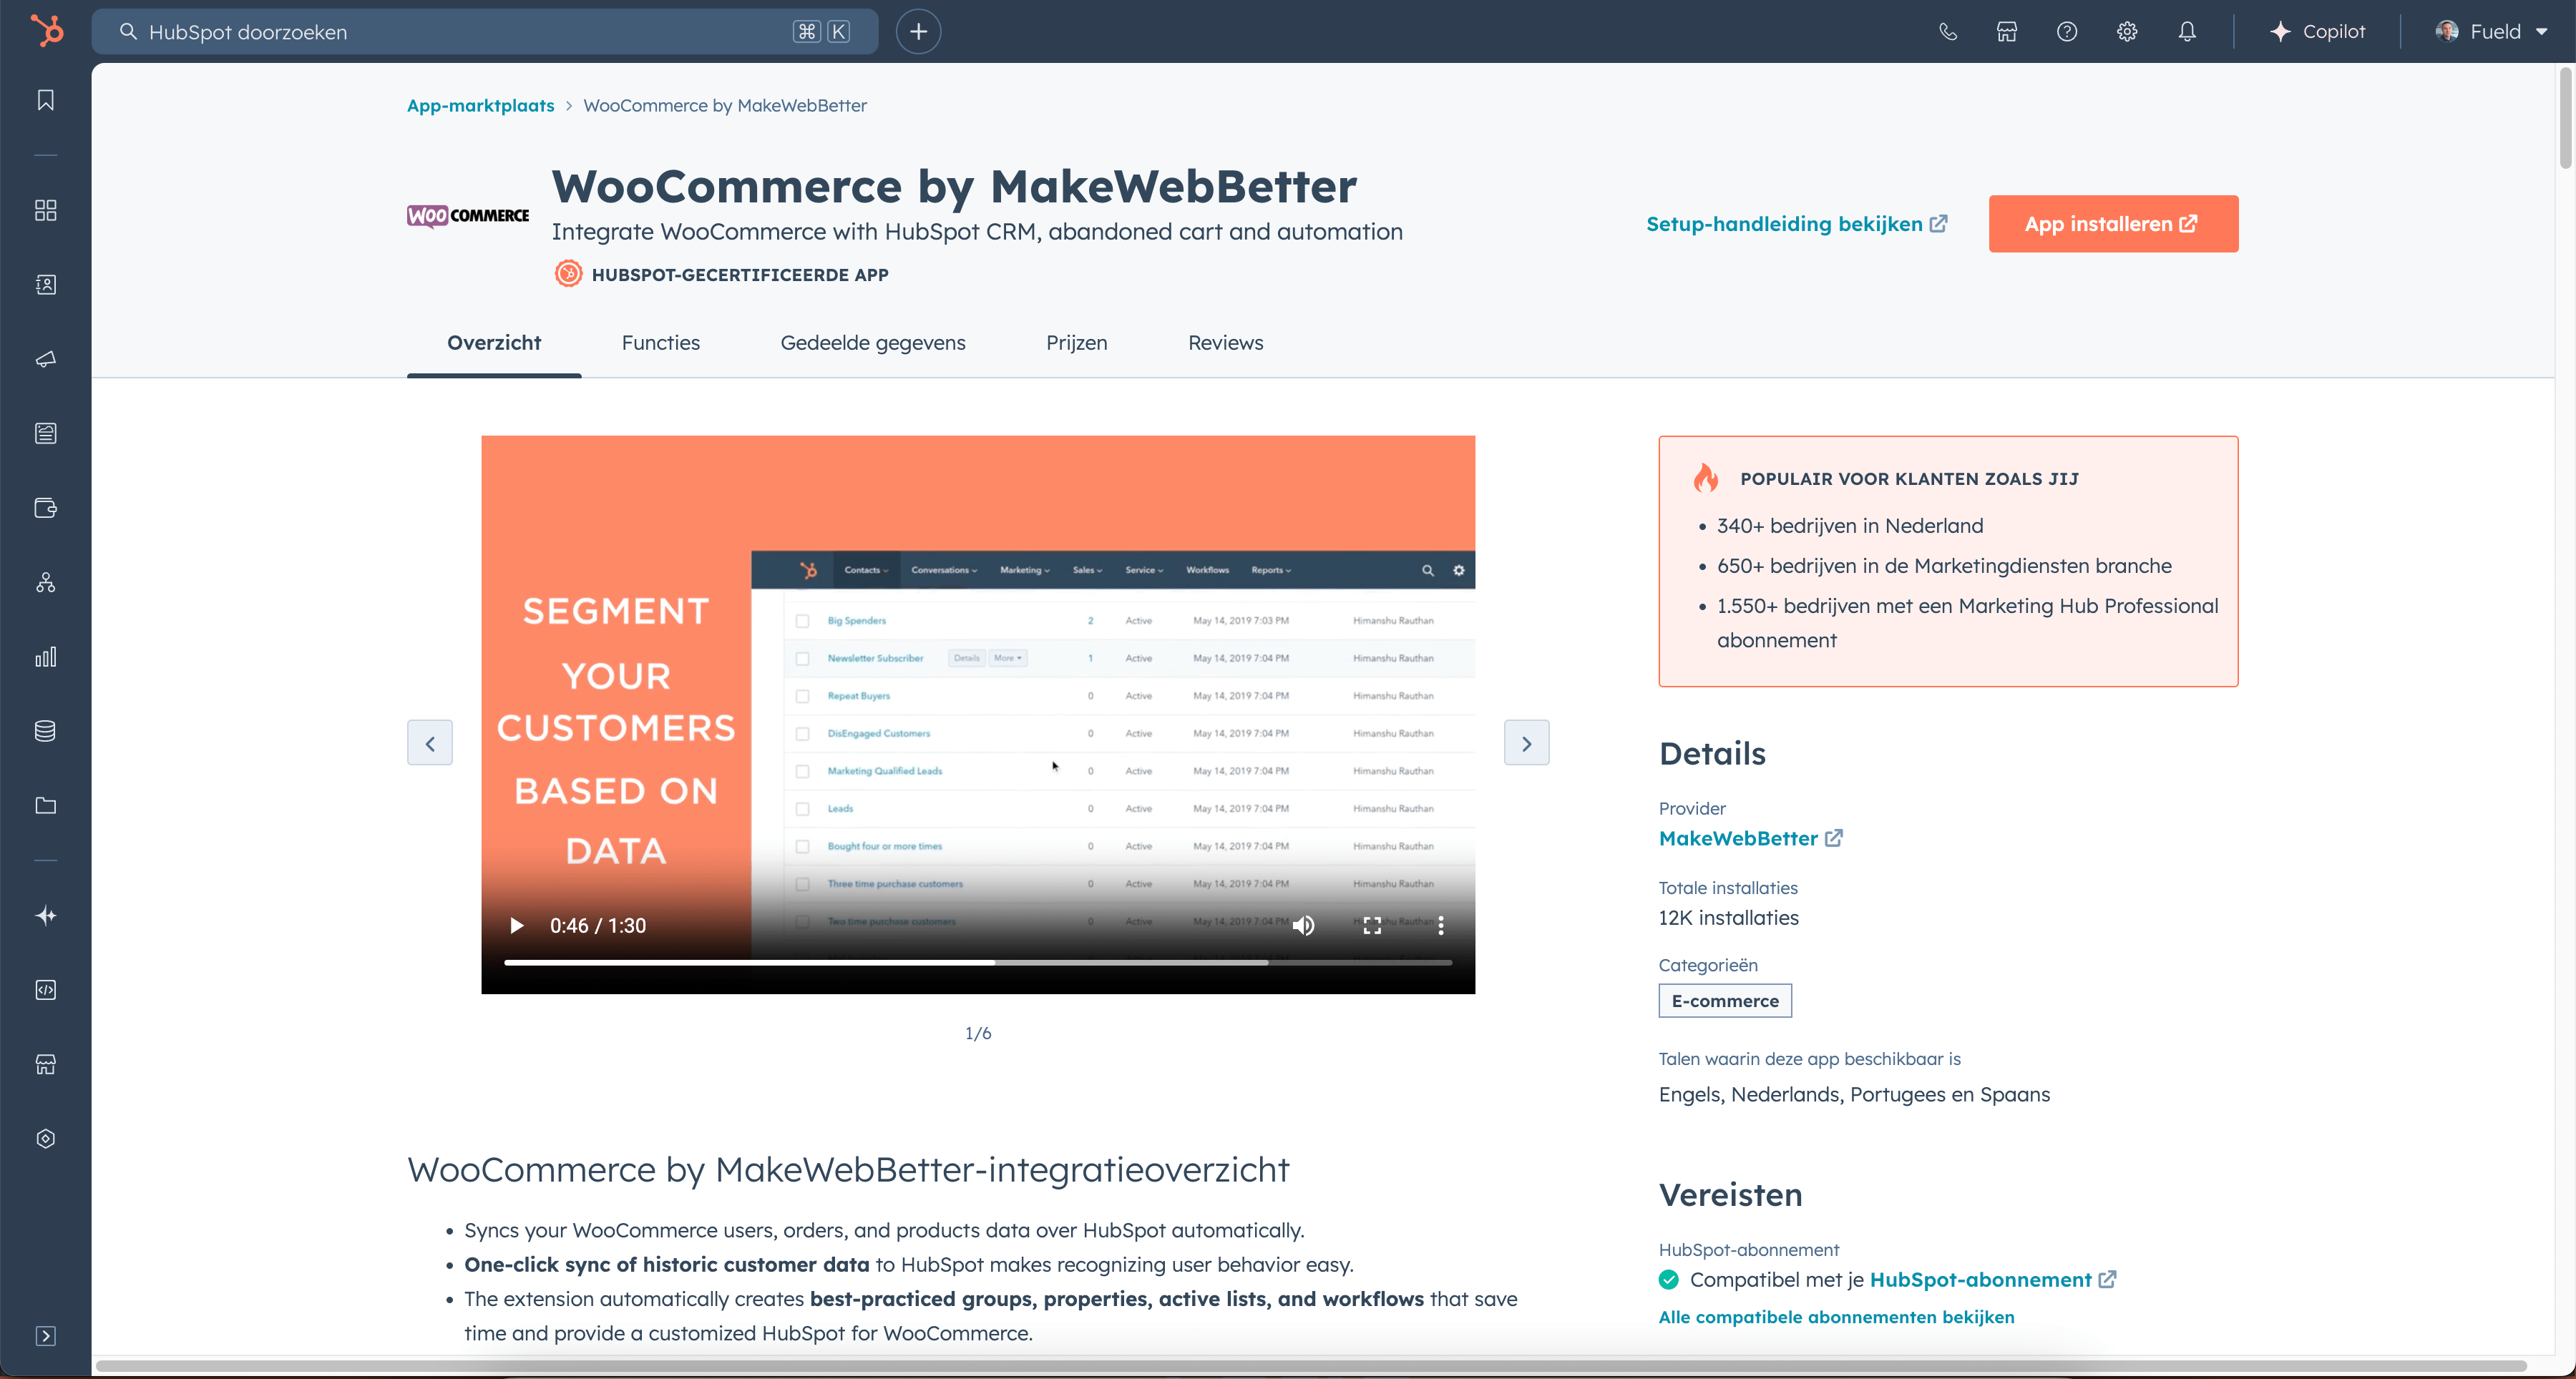Seek on the video progress bar

tap(978, 962)
